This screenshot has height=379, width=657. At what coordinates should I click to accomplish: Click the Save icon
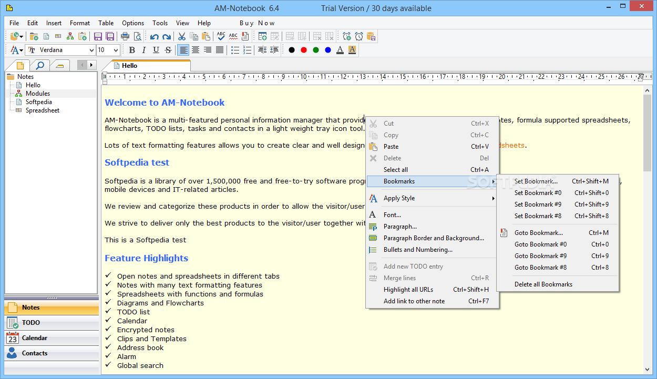pyautogui.click(x=98, y=36)
